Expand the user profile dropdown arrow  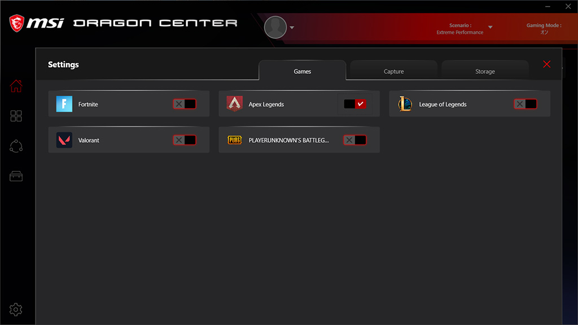[x=292, y=28]
